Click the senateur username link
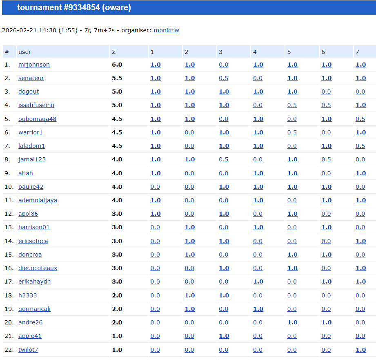The image size is (376, 362). [31, 78]
